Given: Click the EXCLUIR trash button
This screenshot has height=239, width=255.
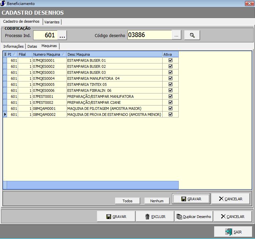Looking at the screenshot, I should pyautogui.click(x=155, y=217).
